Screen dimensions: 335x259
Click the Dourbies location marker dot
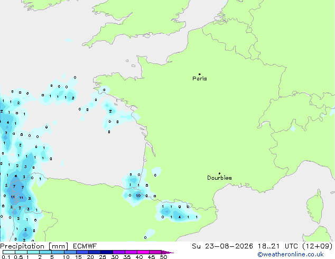[219, 173]
